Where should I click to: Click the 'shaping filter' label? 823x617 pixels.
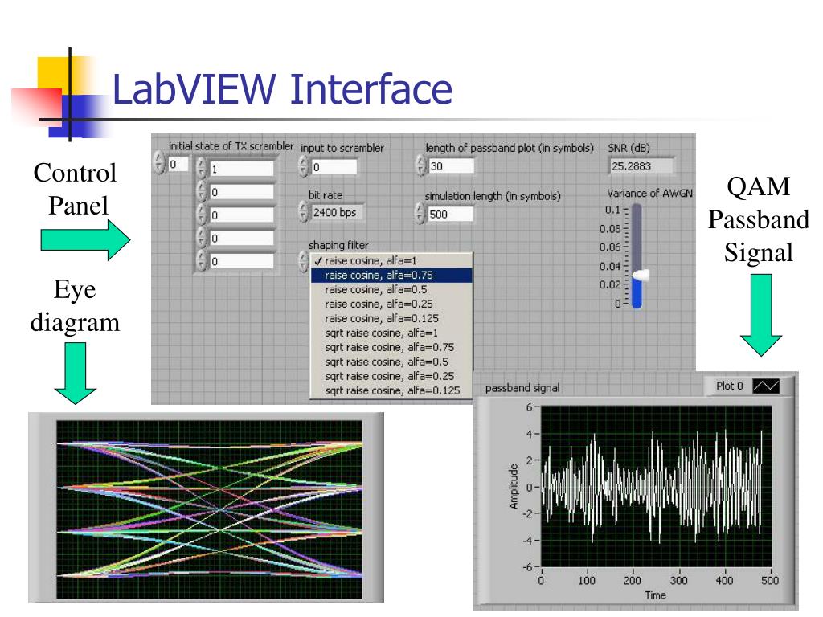point(338,245)
